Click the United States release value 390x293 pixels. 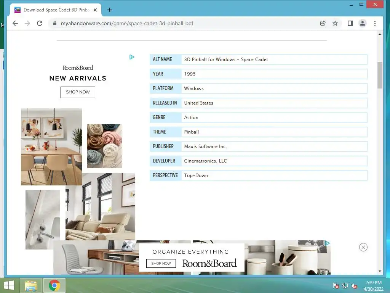tap(198, 103)
